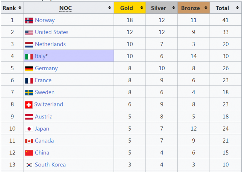Click the Switzerland flag icon
The width and height of the screenshot is (242, 172).
point(29,105)
